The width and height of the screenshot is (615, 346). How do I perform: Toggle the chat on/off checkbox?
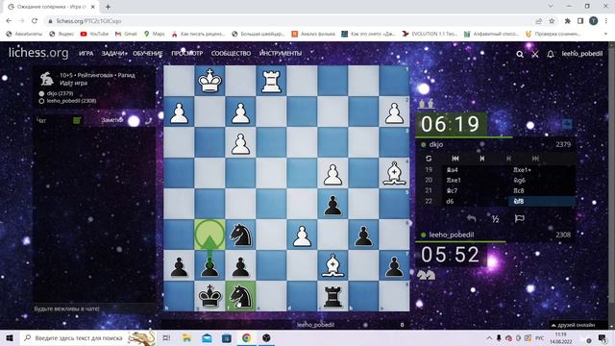[77, 120]
